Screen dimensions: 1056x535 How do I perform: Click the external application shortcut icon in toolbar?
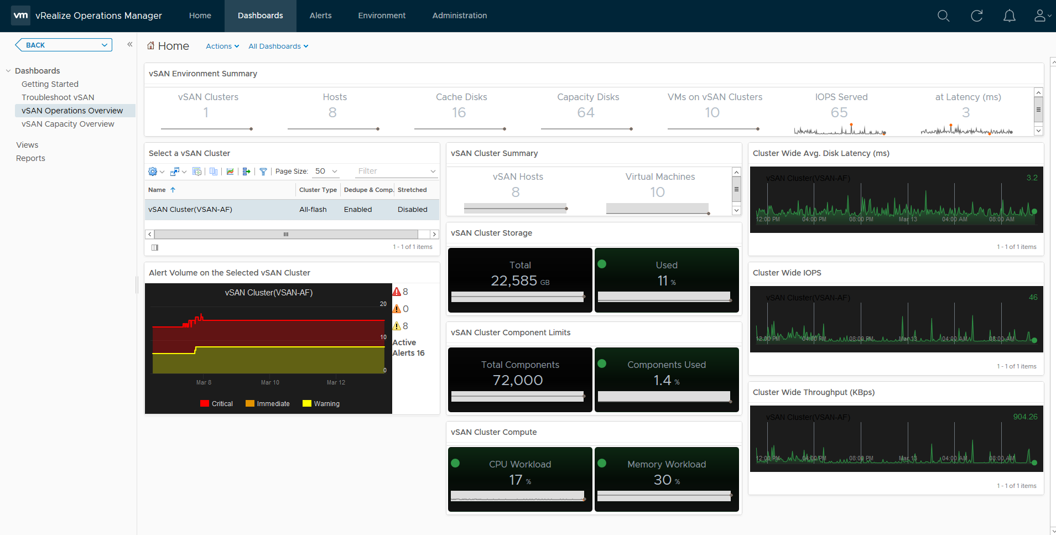tap(174, 172)
